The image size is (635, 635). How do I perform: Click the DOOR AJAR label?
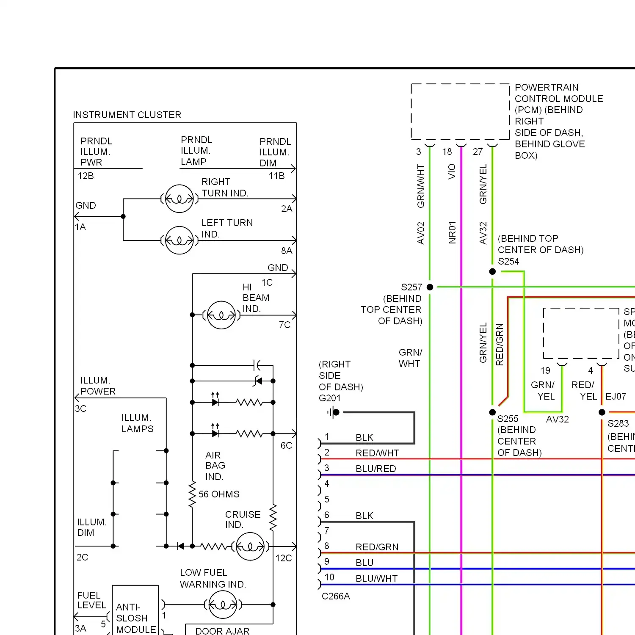[x=222, y=631]
